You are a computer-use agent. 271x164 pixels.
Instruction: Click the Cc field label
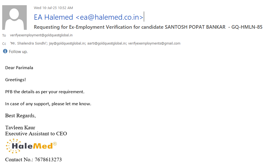4,43
